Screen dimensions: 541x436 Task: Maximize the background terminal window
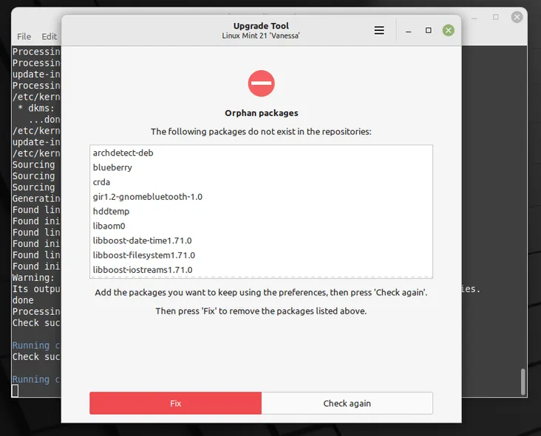(x=496, y=17)
